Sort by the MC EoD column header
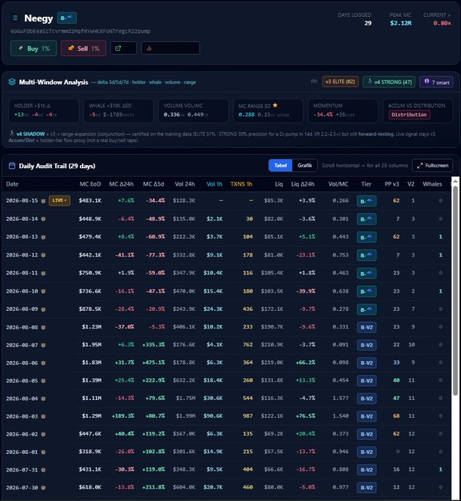This screenshot has height=501, width=461. point(90,184)
